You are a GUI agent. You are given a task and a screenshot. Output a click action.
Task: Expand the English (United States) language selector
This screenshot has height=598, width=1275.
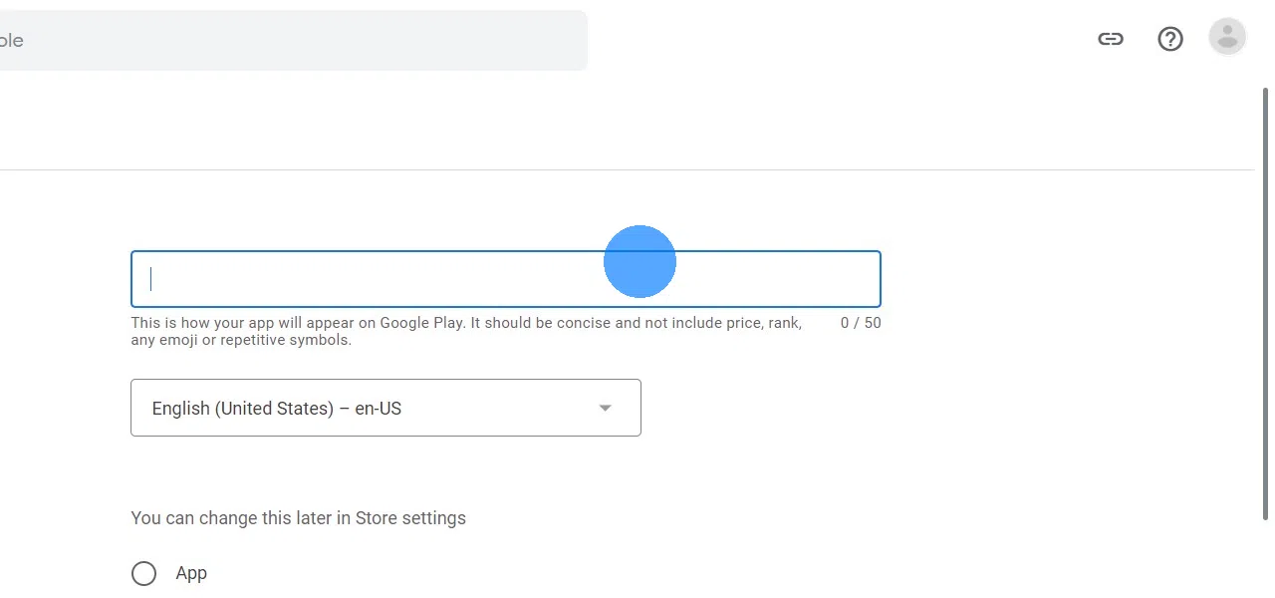(x=385, y=408)
